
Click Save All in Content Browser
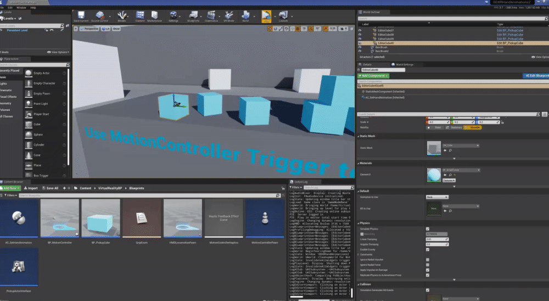51,188
